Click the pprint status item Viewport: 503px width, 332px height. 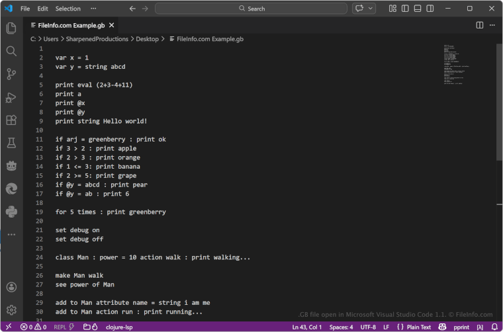pos(461,327)
